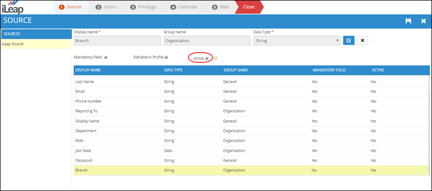The height and width of the screenshot is (191, 432).
Task: Click the SOURCES panel header
Action: (36, 34)
